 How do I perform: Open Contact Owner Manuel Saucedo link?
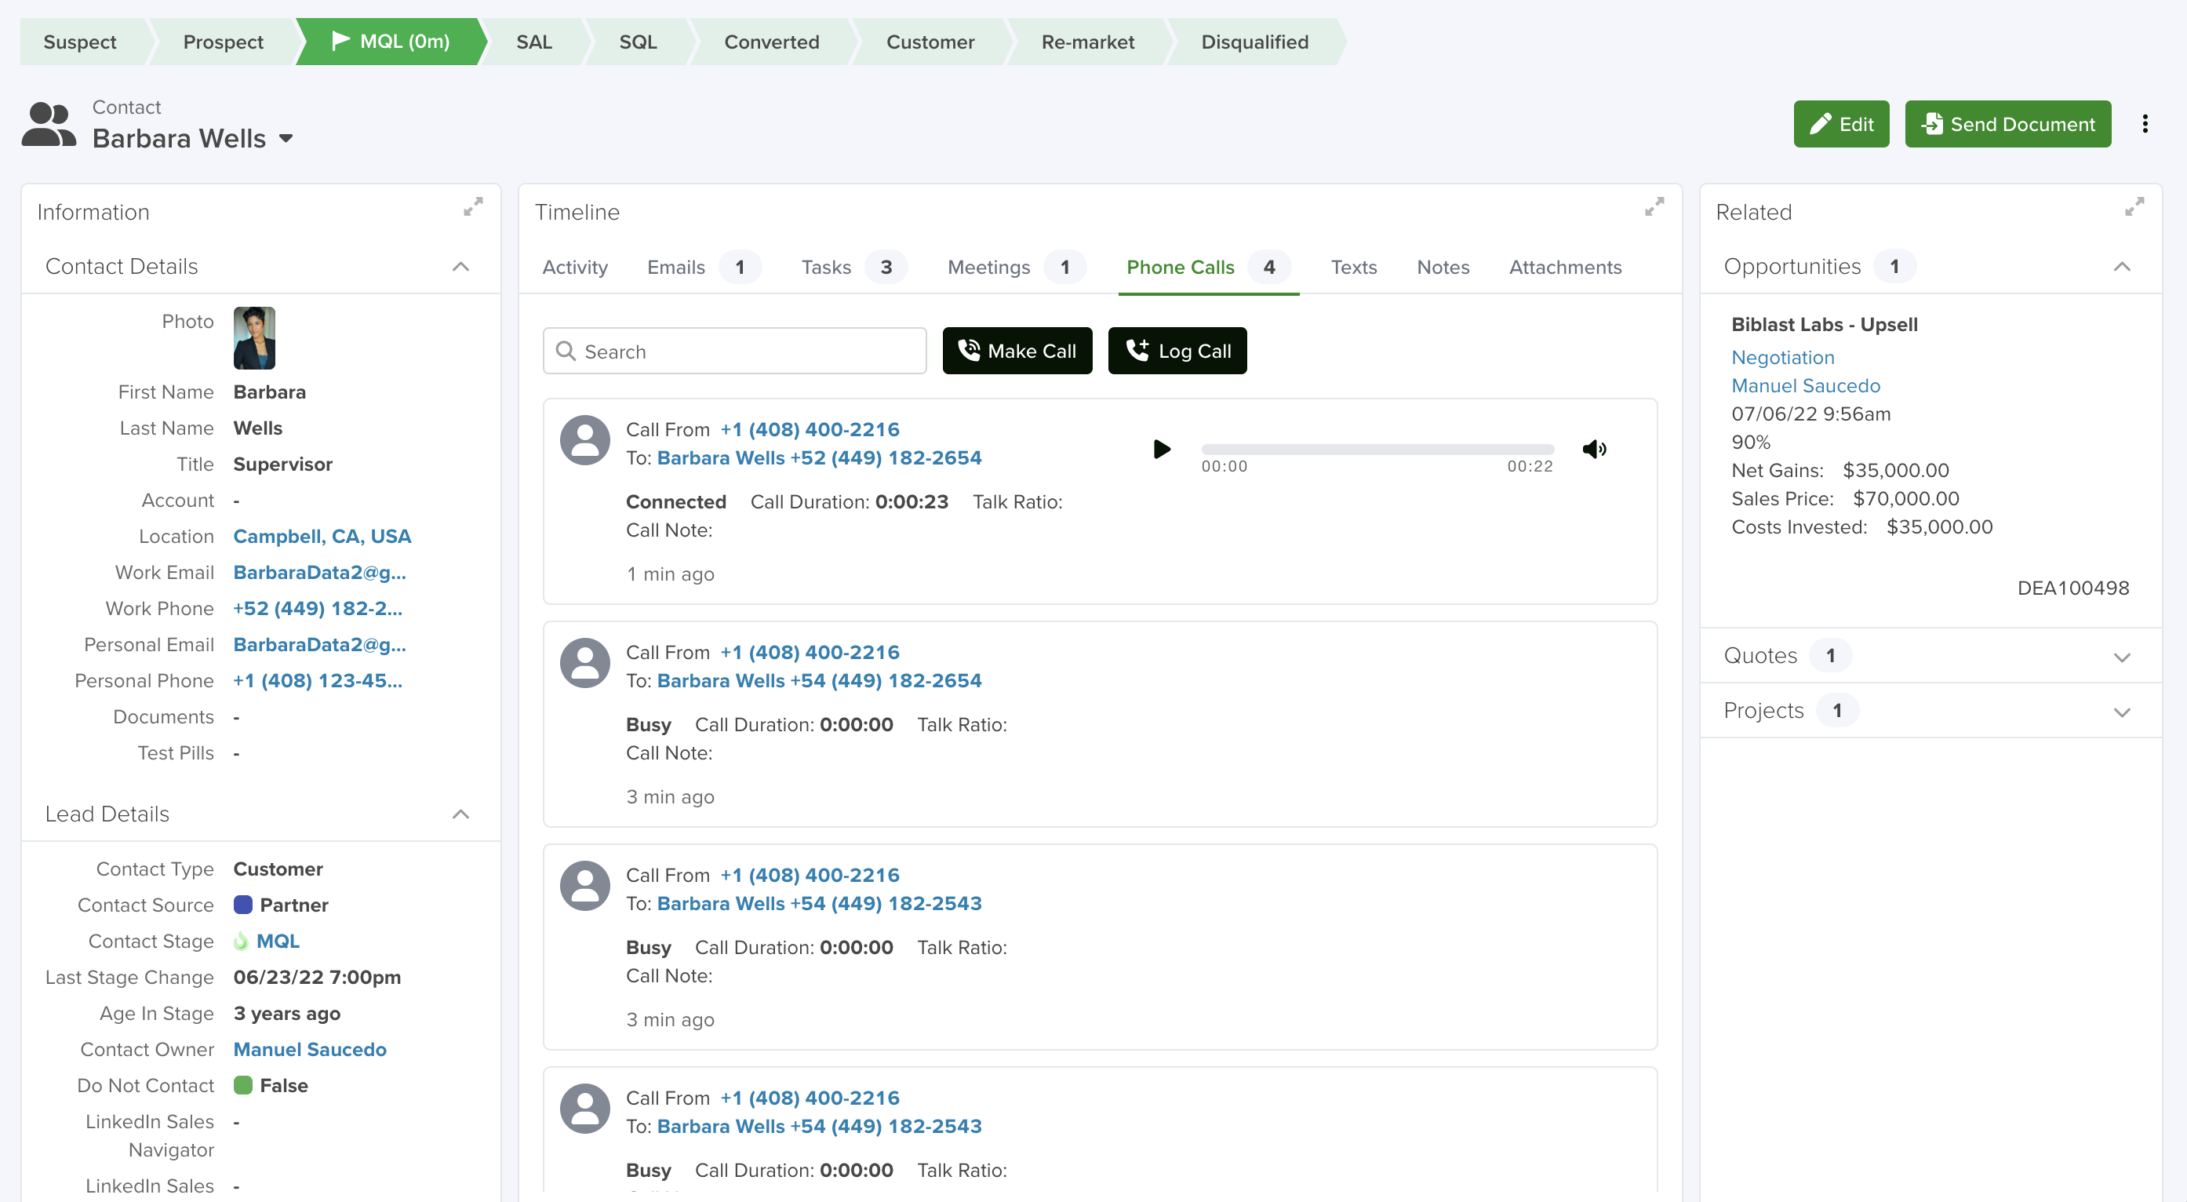[x=309, y=1049]
